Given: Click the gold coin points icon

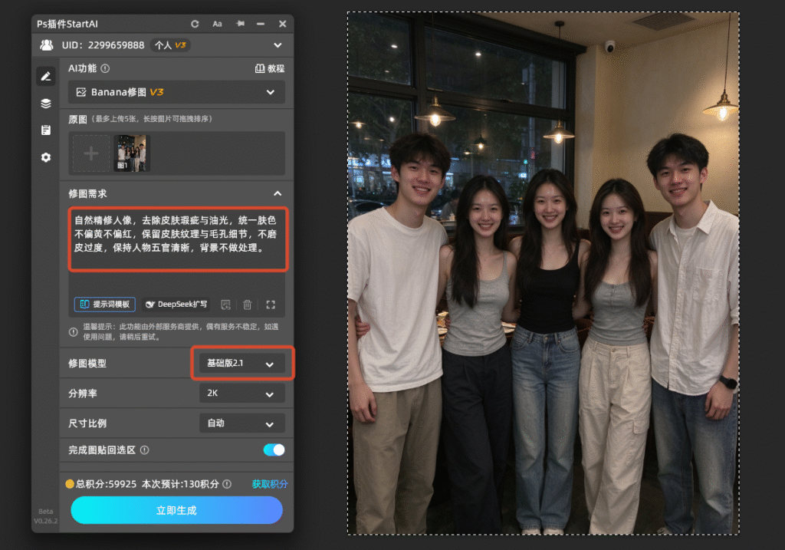Looking at the screenshot, I should tap(70, 484).
